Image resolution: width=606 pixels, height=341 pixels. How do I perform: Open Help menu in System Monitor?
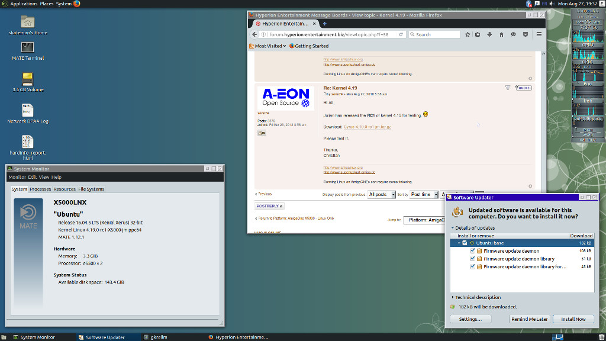56,177
